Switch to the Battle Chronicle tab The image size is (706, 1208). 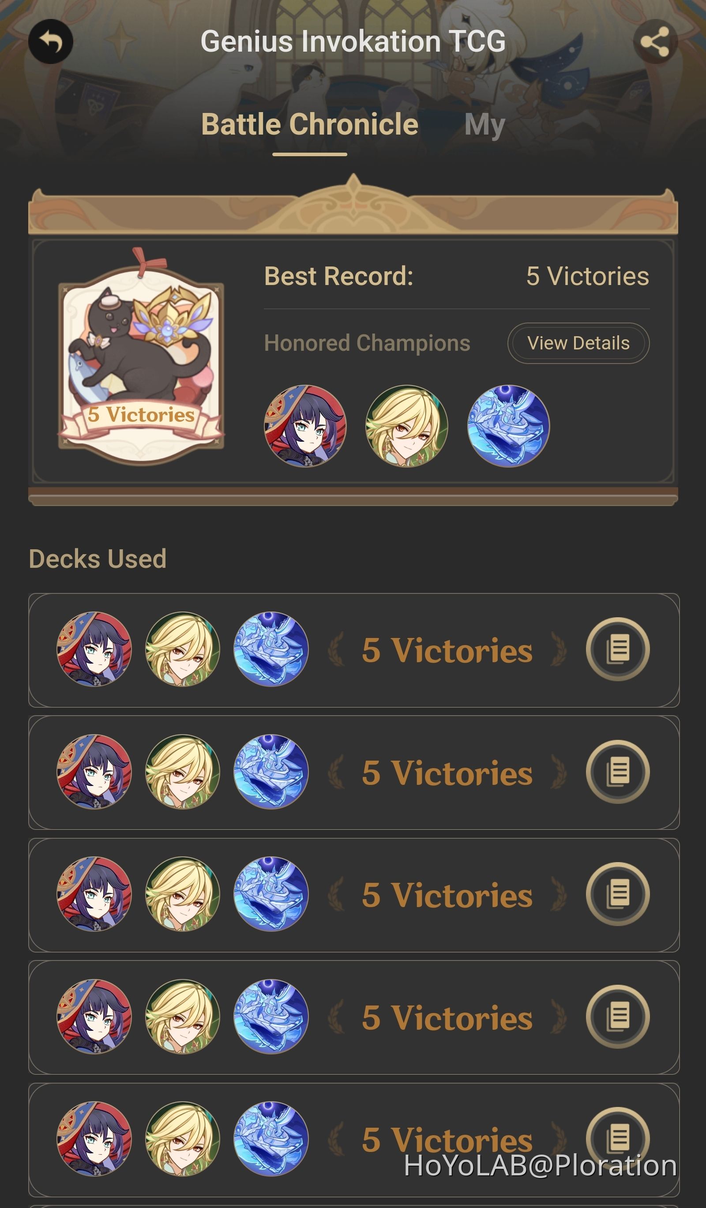click(310, 124)
